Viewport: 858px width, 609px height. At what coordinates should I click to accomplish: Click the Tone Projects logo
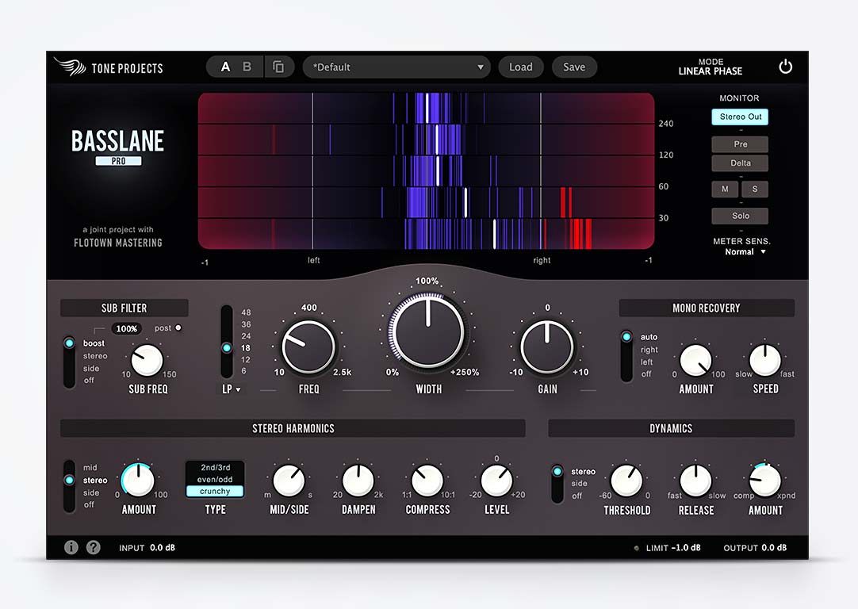tap(109, 67)
